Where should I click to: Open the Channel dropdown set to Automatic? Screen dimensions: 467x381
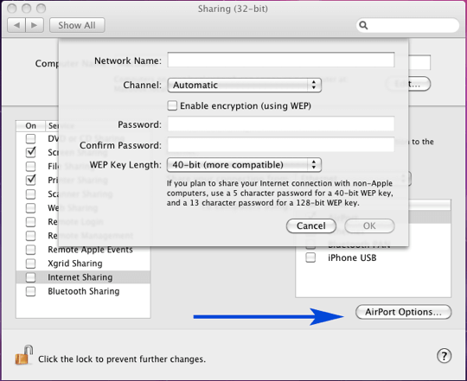click(x=244, y=85)
